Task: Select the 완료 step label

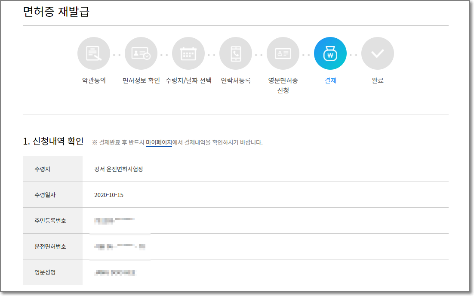Action: (378, 80)
